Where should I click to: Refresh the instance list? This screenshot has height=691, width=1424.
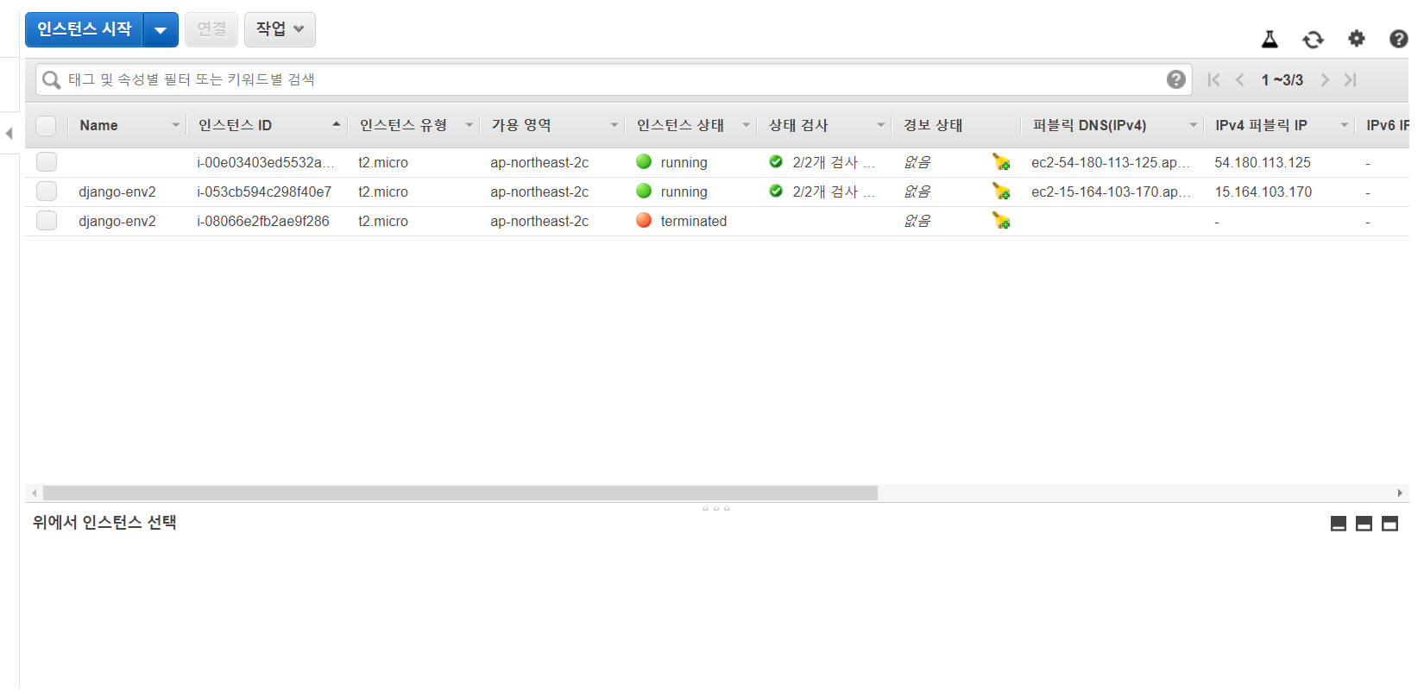coord(1313,39)
